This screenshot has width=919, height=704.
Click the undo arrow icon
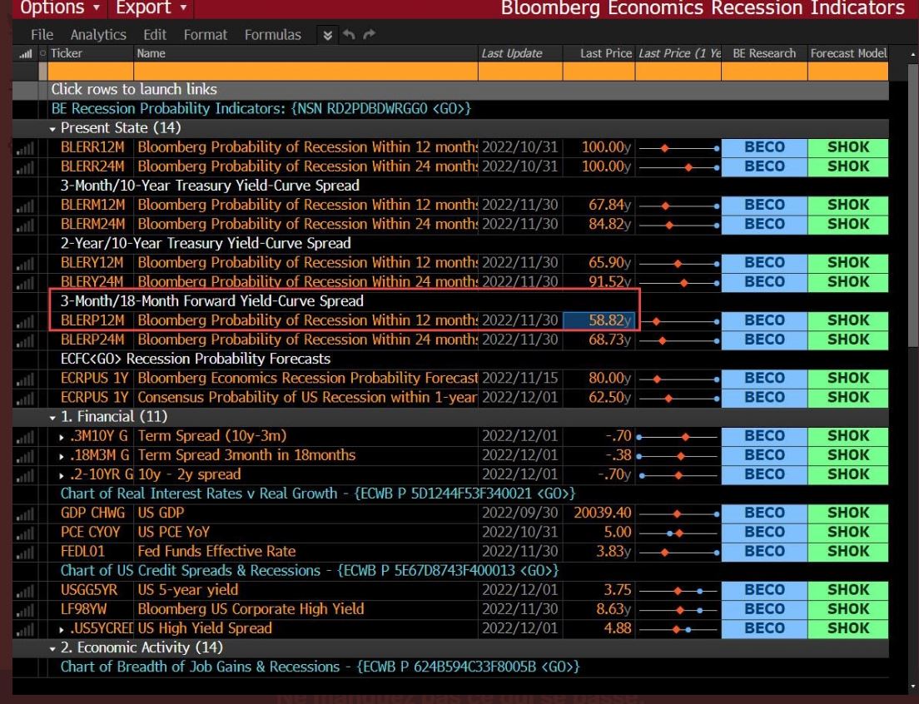(349, 35)
